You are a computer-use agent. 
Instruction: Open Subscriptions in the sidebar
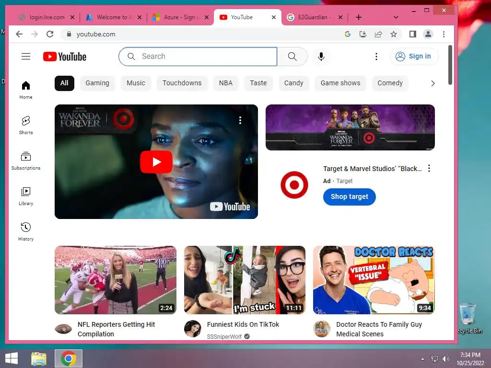click(x=26, y=161)
